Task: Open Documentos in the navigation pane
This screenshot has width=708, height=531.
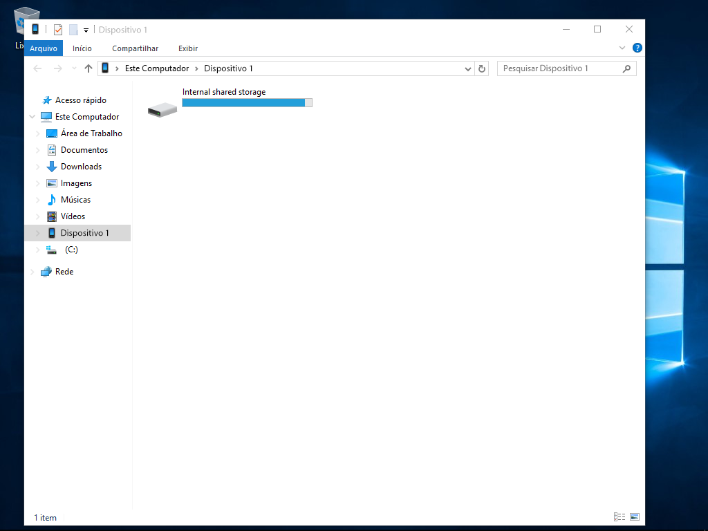Action: (x=84, y=150)
